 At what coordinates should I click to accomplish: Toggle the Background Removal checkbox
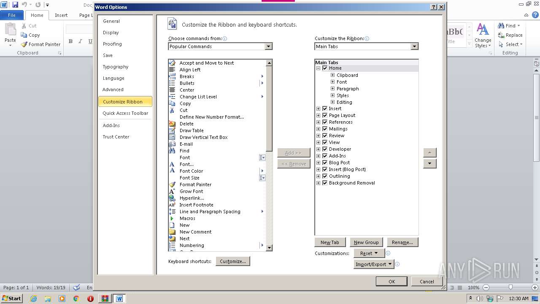[325, 183]
